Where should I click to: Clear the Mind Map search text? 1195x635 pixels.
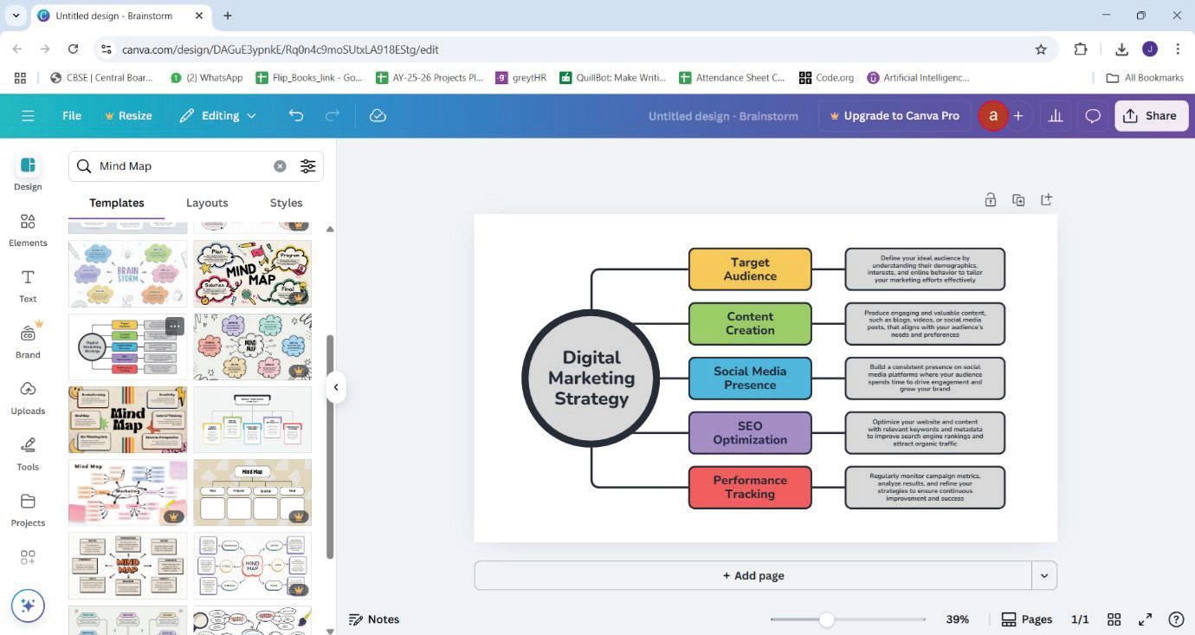[280, 166]
